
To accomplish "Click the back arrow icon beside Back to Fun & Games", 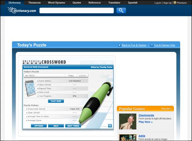I will (120, 46).
